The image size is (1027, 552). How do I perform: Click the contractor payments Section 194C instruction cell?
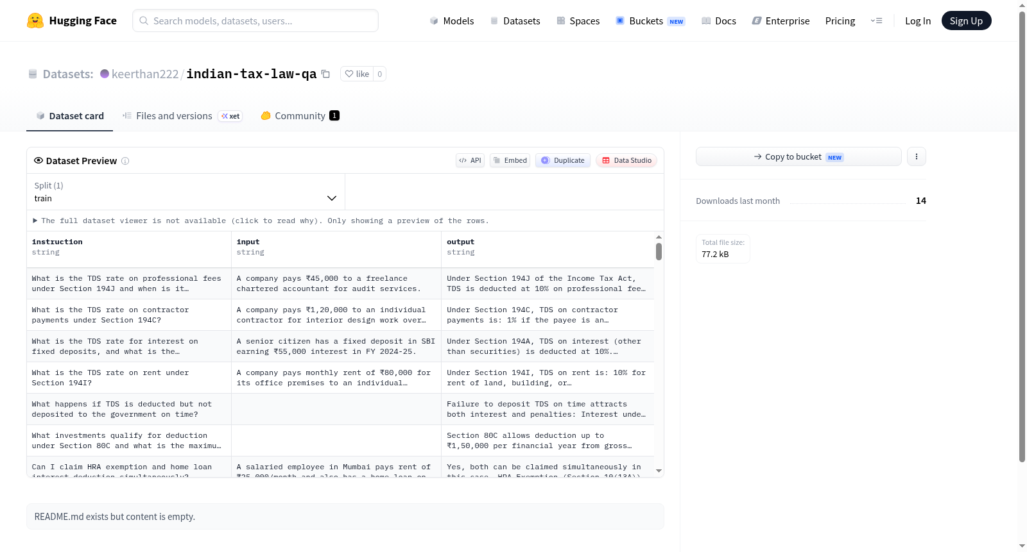[129, 315]
